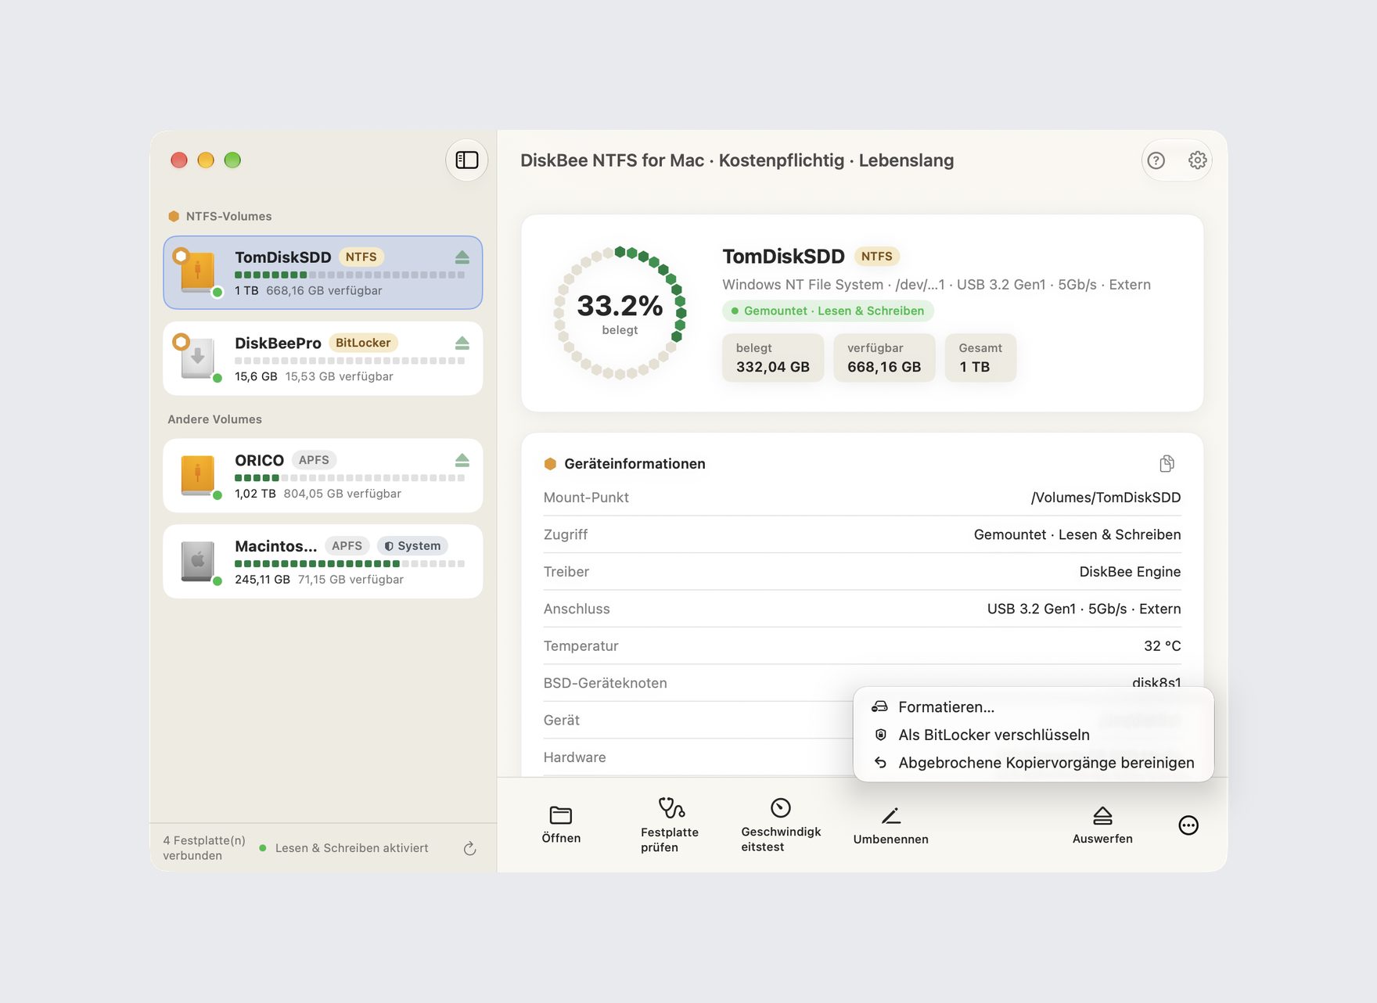
Task: Click the Macintosh system drive icon
Action: click(198, 561)
